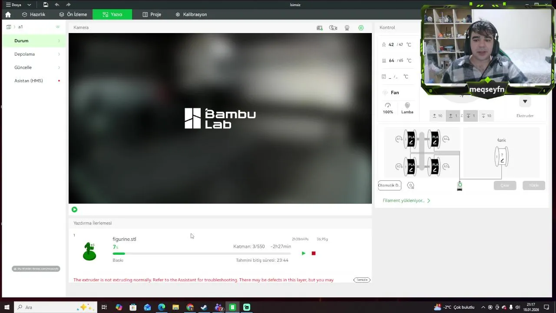This screenshot has width=556, height=313.
Task: Select the A2 PLA filament spool
Action: [x=410, y=166]
